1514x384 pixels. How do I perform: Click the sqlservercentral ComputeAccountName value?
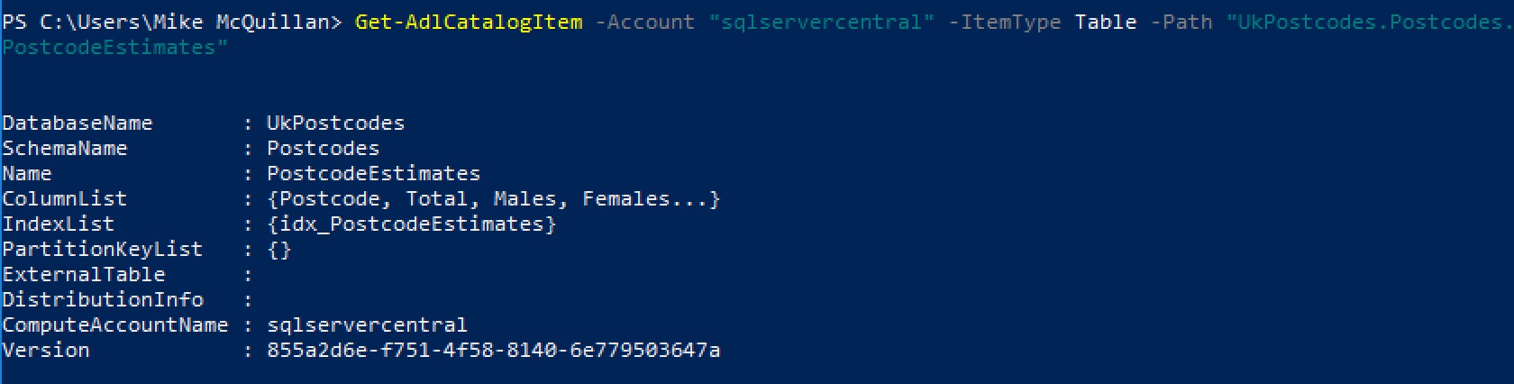pyautogui.click(x=367, y=325)
